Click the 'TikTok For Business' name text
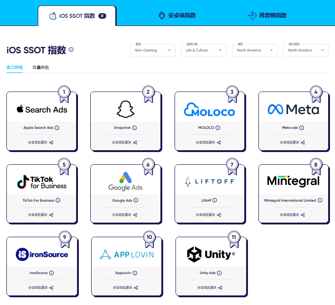Screen dimensions: 335x305 pyautogui.click(x=38, y=200)
